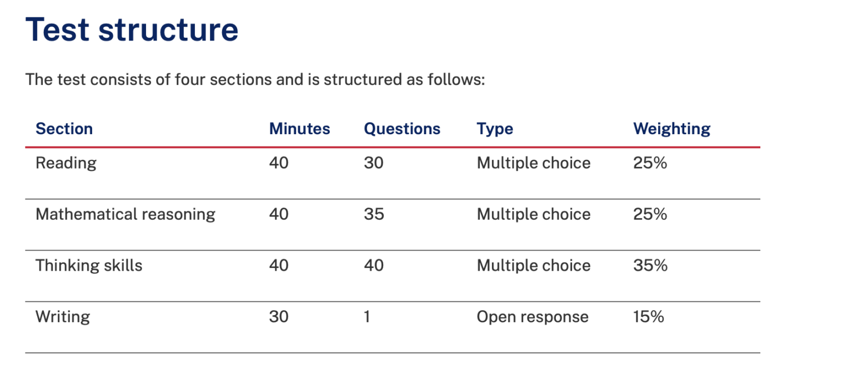Click Mathematical reasoning's 25% weighting cell
The image size is (853, 375).
pyautogui.click(x=650, y=215)
